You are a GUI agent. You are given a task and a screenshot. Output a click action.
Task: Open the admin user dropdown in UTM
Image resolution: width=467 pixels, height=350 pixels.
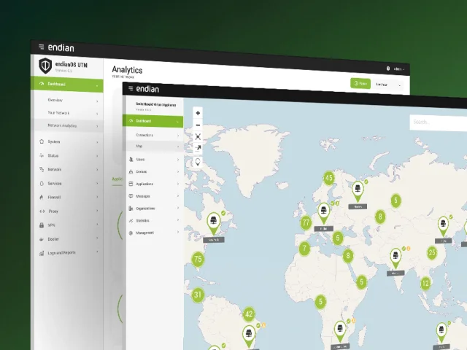399,69
